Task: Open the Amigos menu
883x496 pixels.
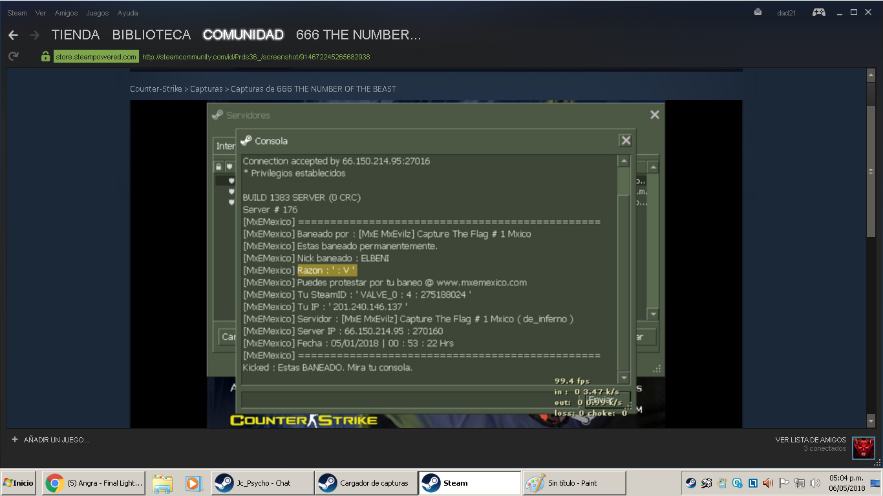Action: (66, 13)
